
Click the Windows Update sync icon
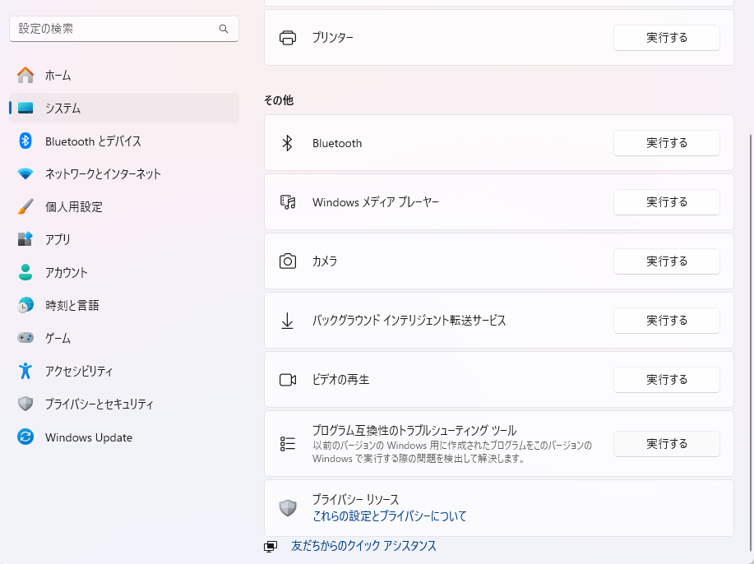(25, 437)
